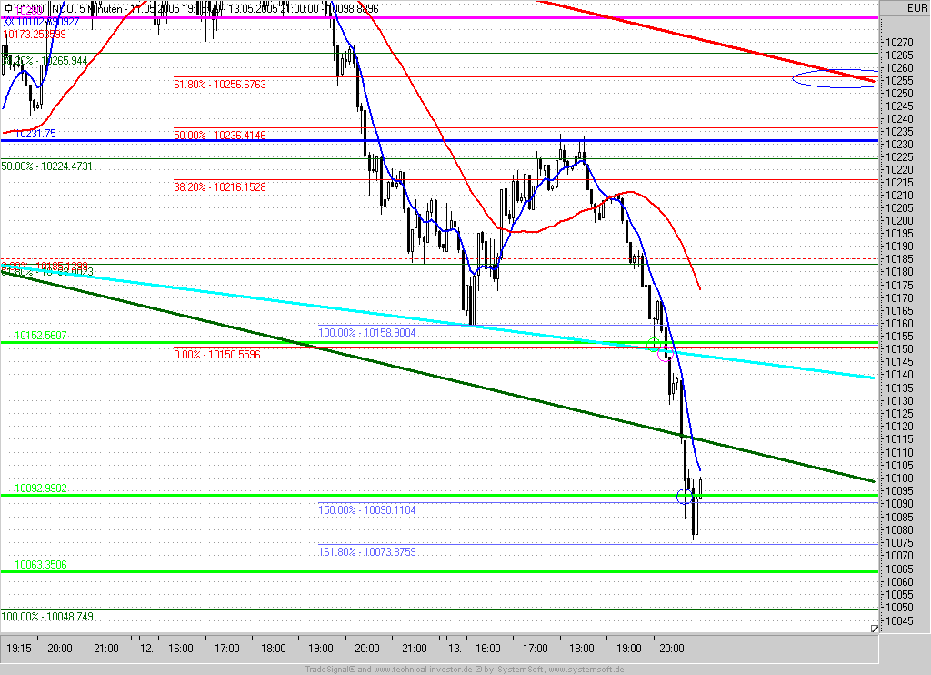This screenshot has height=675, width=931.
Task: Select the 38.20% - 10216.1528 Fibonacci label
Action: 220,187
